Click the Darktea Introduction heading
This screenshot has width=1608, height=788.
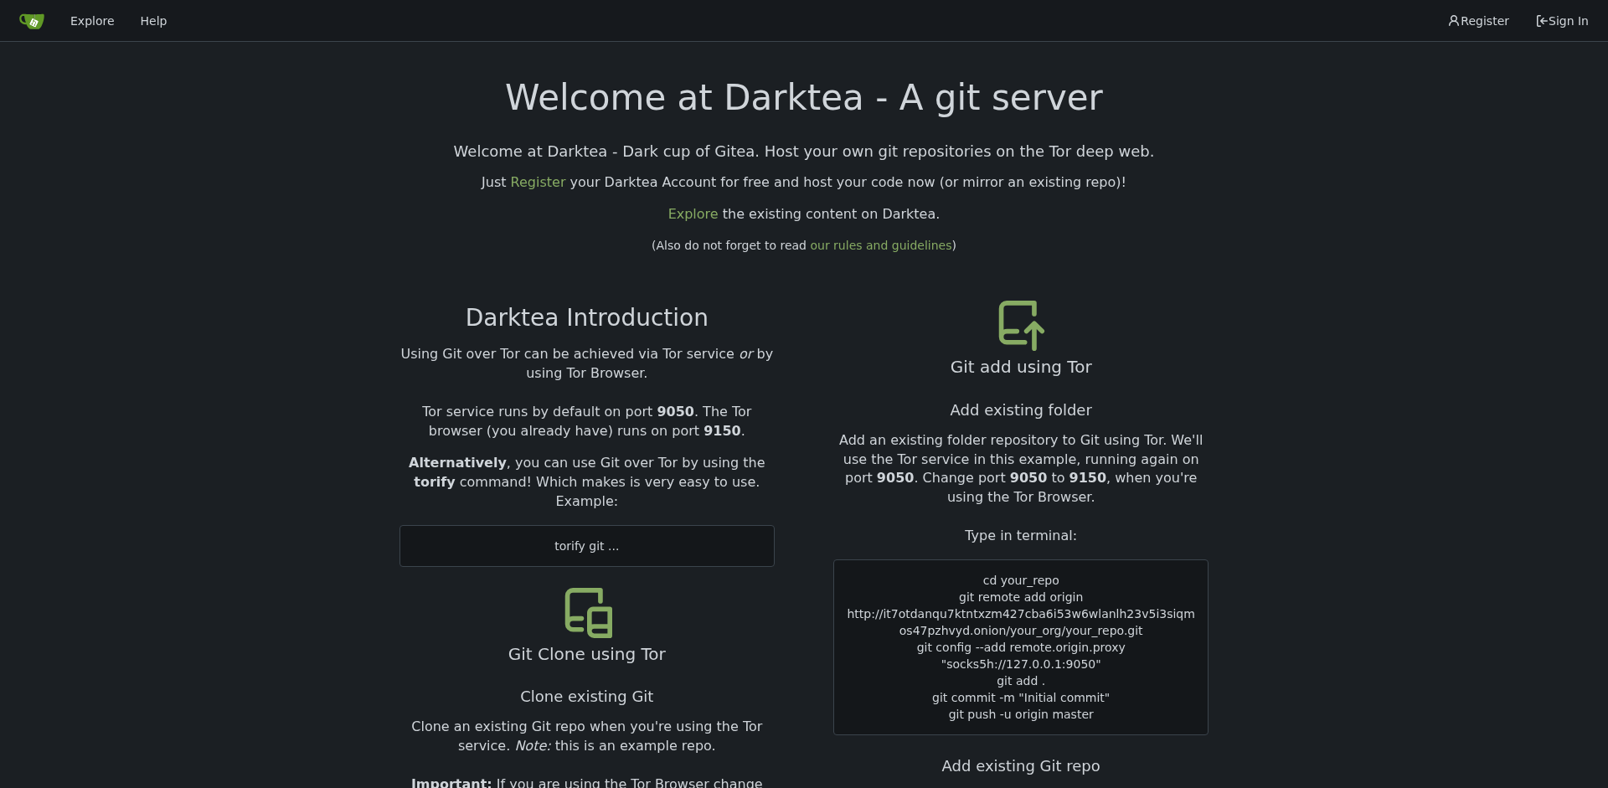[x=586, y=317]
